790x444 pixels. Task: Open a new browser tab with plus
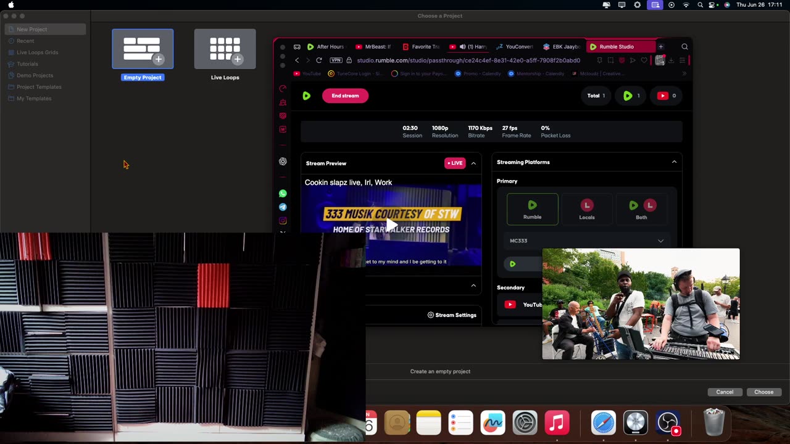tap(660, 47)
